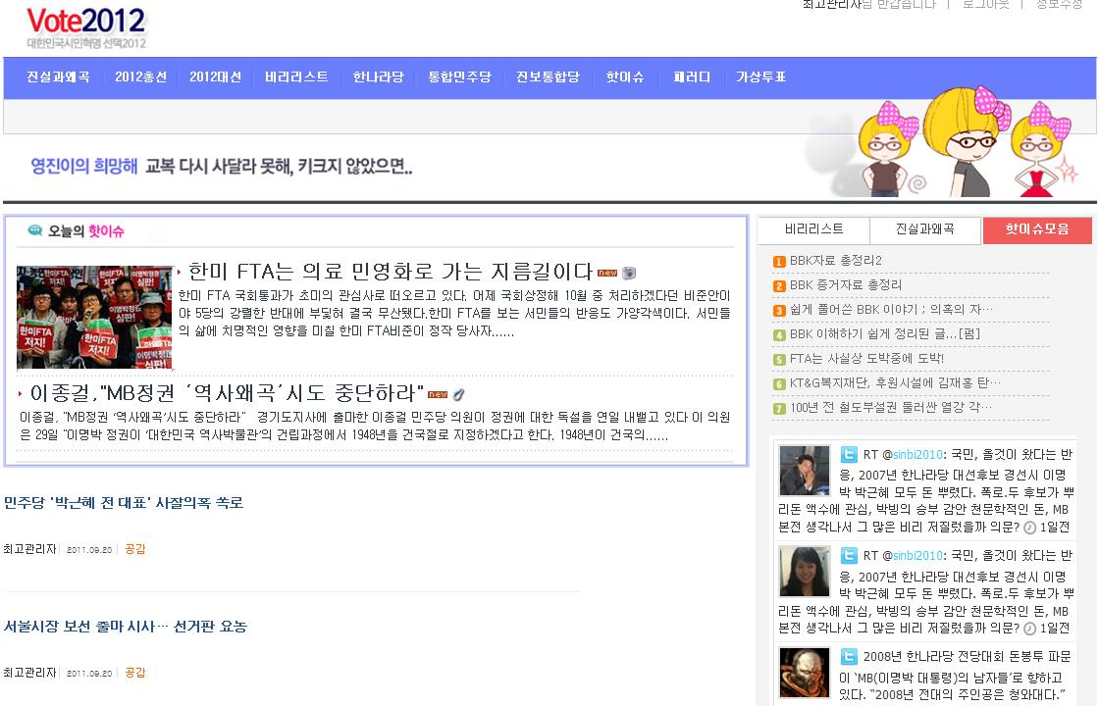The height and width of the screenshot is (706, 1099).
Task: Open list item KT&G복지재단, 후원시설에 김재홍
Action: (x=895, y=383)
